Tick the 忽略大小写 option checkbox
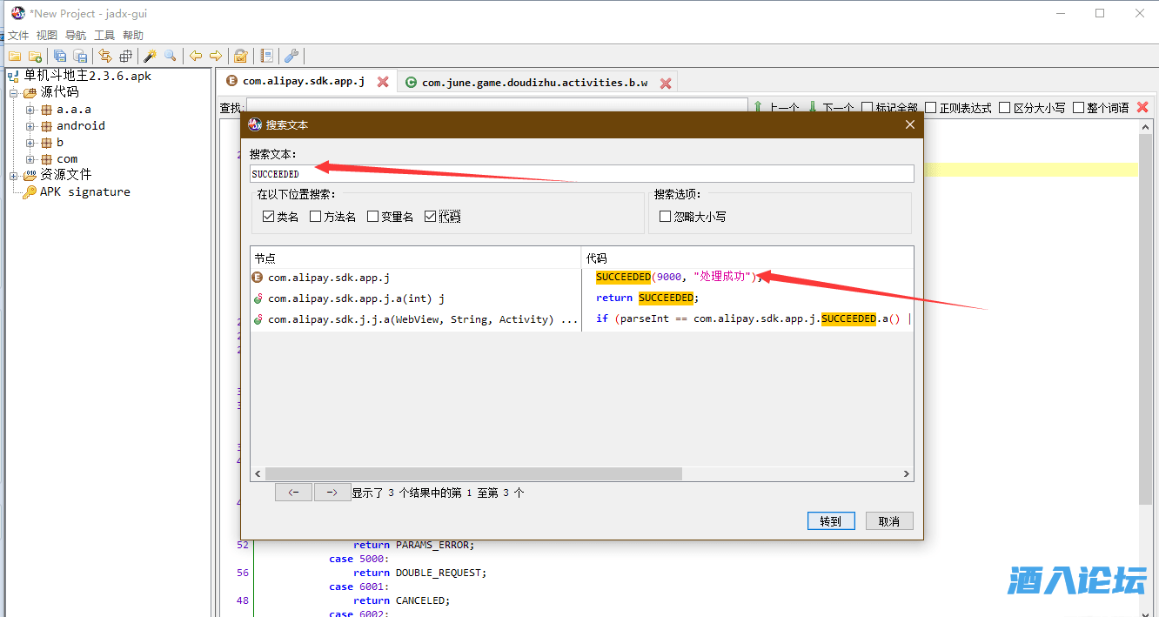This screenshot has width=1159, height=617. 666,217
